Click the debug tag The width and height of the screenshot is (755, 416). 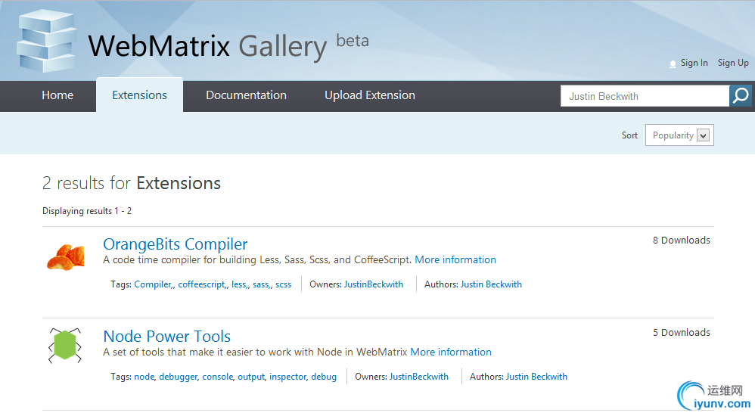pos(324,377)
